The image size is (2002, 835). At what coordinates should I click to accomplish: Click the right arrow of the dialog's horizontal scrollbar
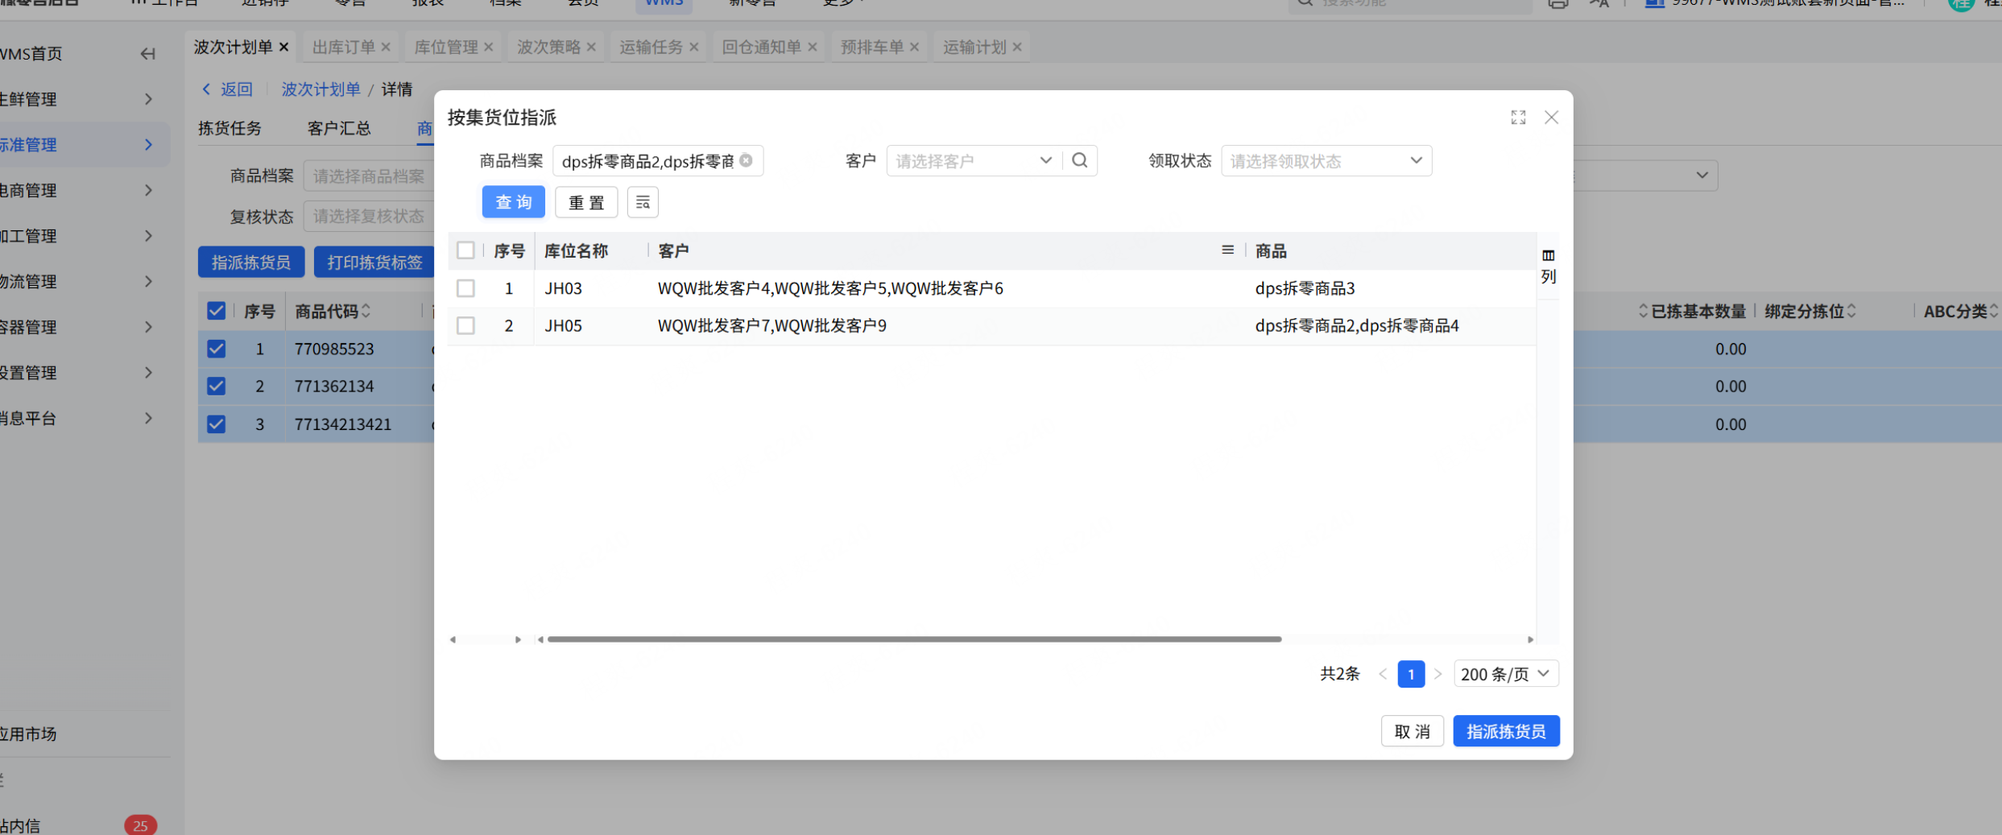coord(1530,639)
